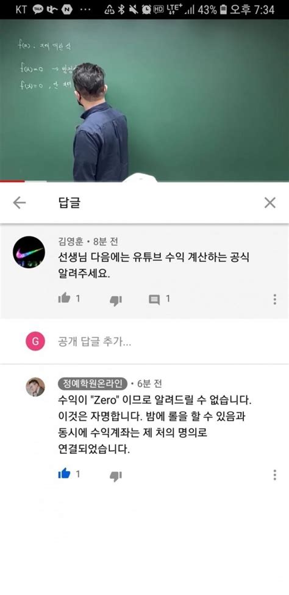This screenshot has width=289, height=595.
Task: Seek on the red video progress bar
Action: click(x=12, y=181)
